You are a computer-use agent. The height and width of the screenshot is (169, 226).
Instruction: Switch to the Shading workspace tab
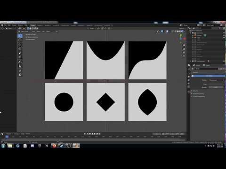(x=73, y=25)
